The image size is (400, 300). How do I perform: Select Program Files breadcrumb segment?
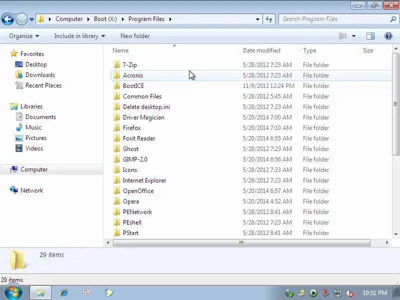pyautogui.click(x=146, y=19)
